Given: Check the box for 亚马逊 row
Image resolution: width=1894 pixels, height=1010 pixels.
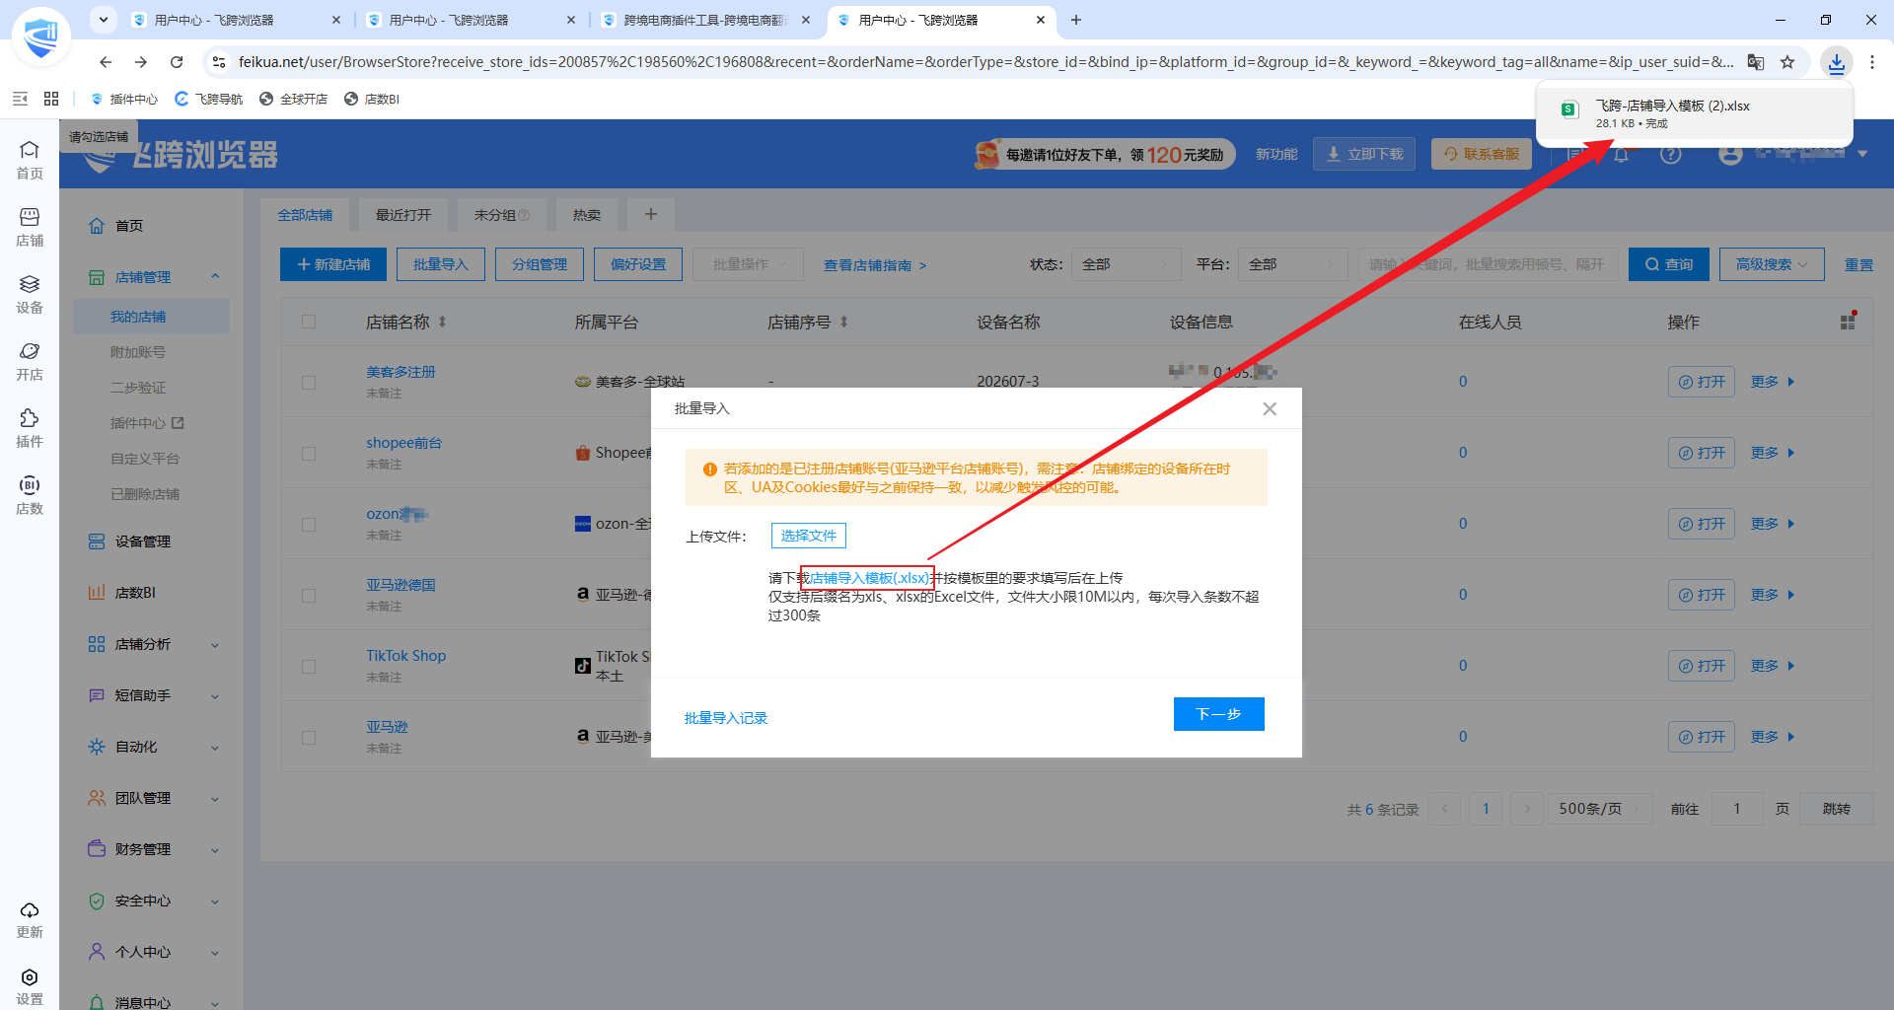Looking at the screenshot, I should (x=309, y=738).
